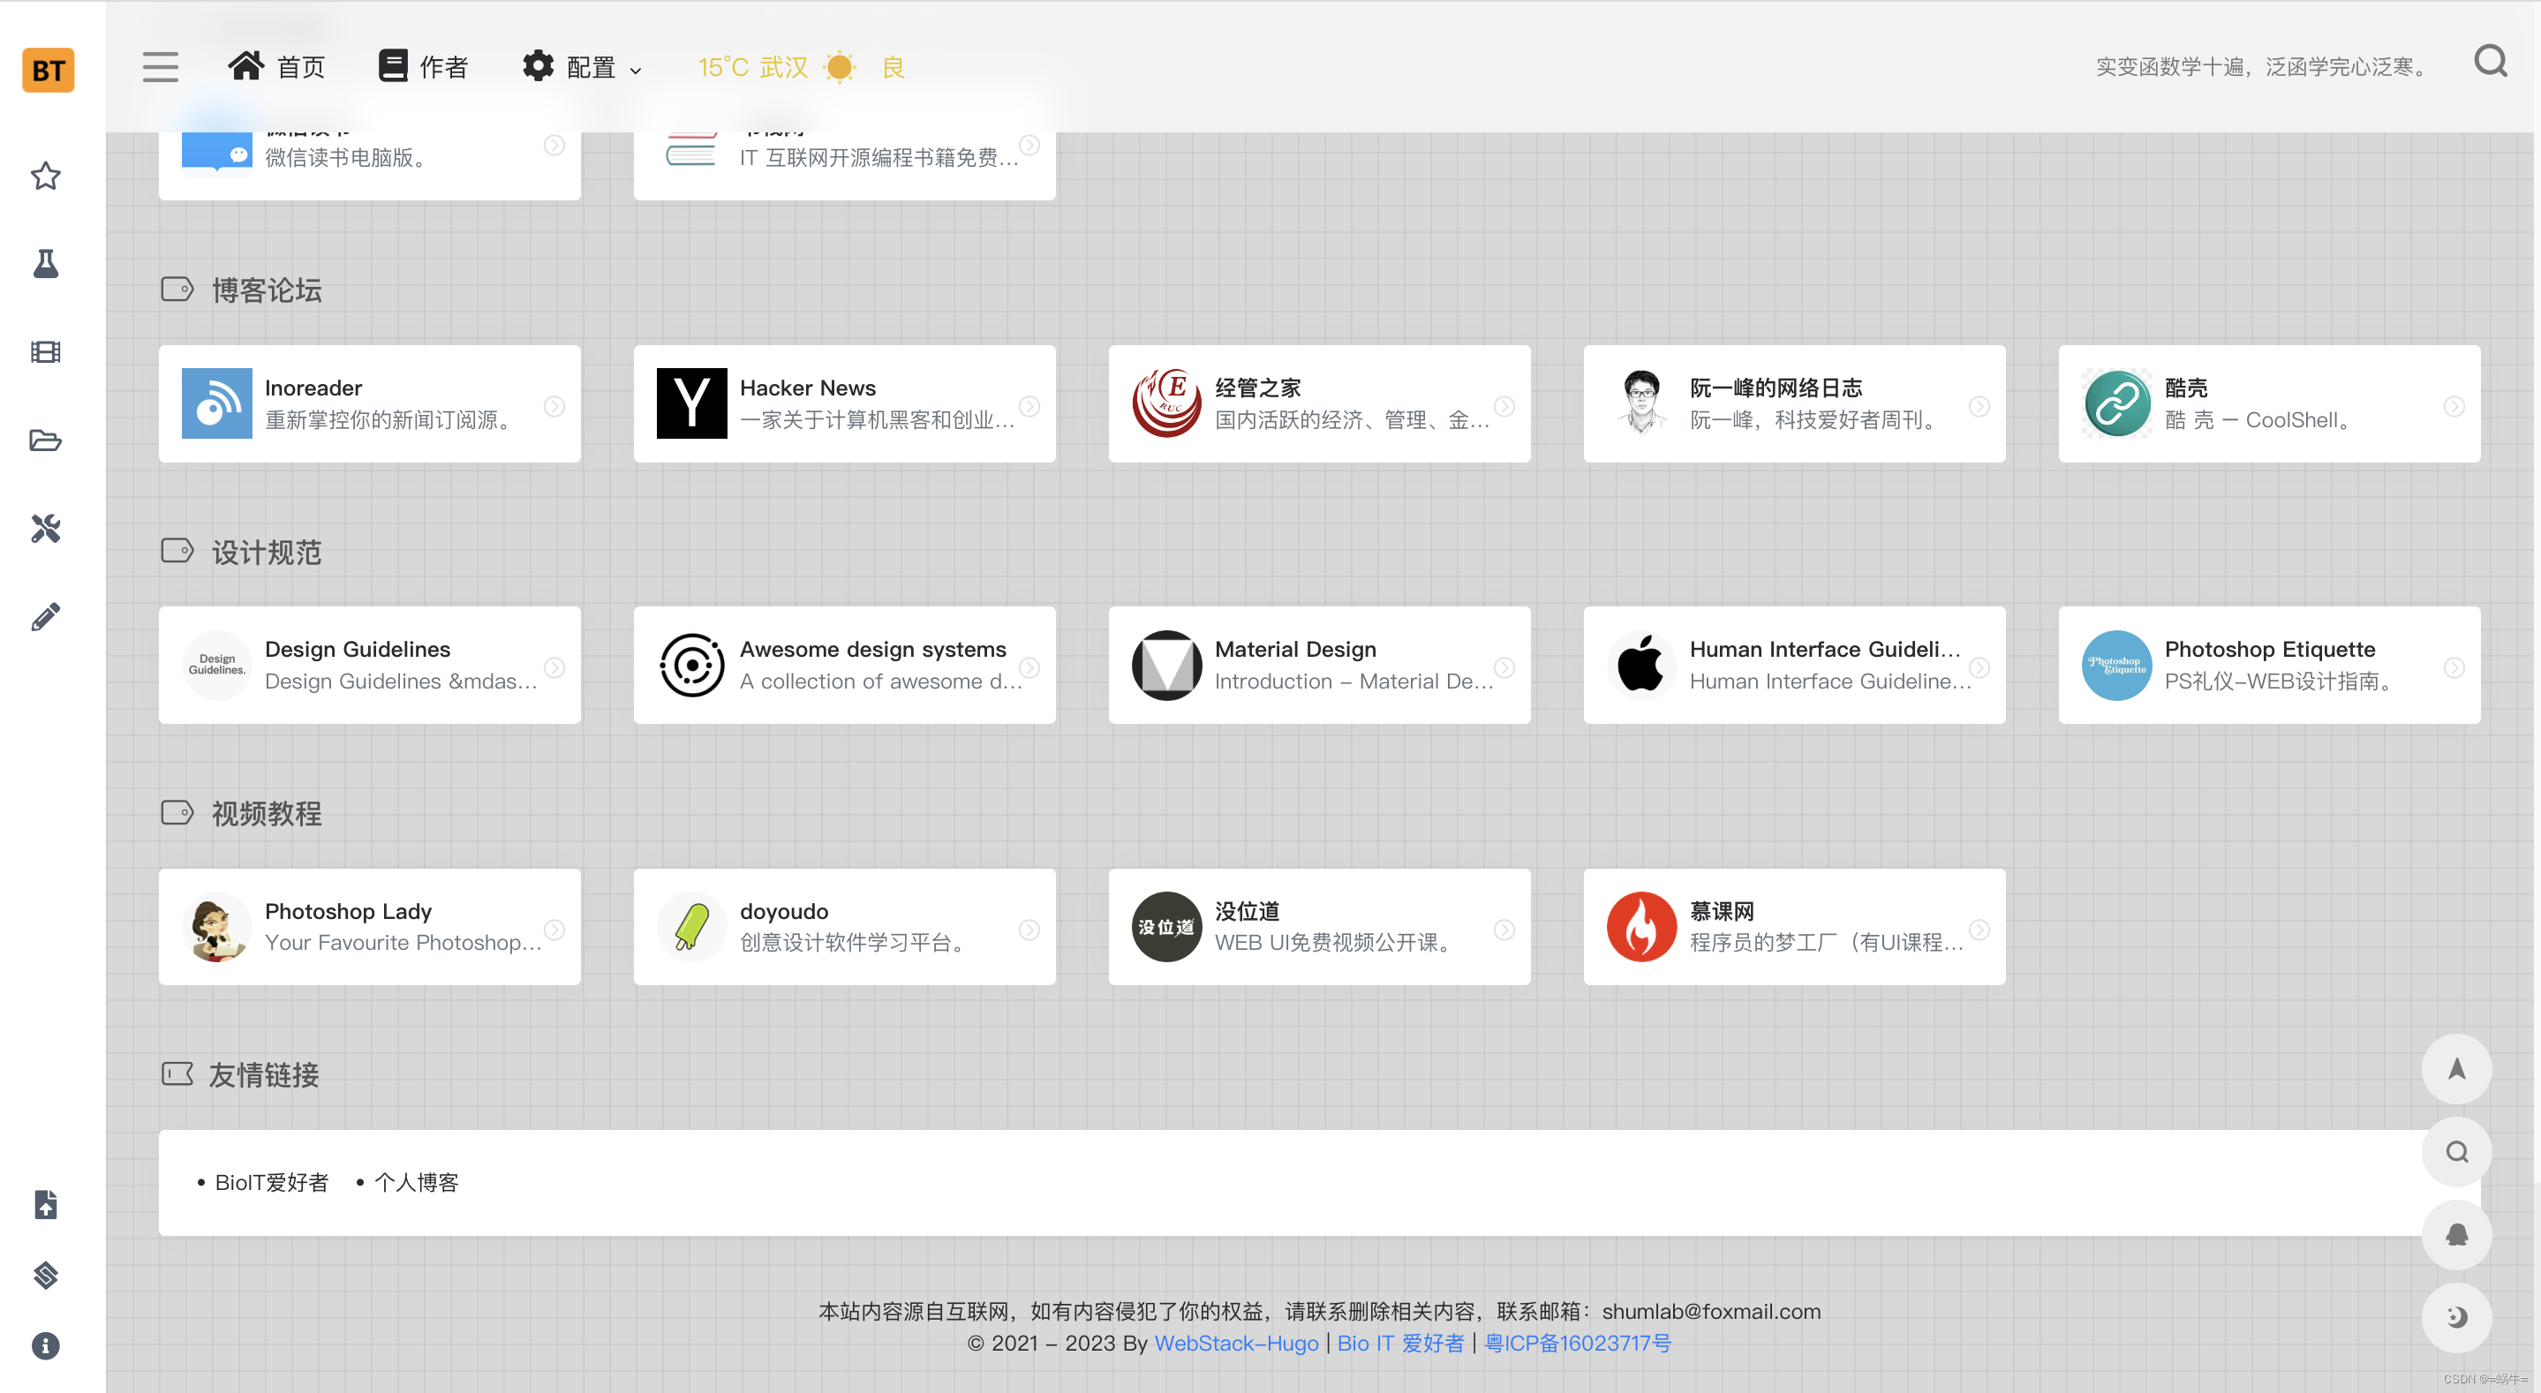Click arrow on the 没位道 card
2541x1393 pixels.
tap(1504, 930)
